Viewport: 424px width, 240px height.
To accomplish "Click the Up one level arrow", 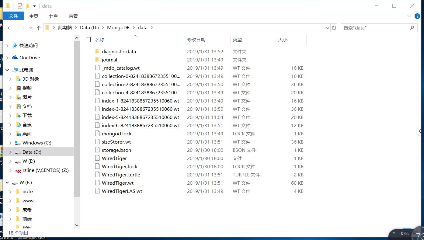I will (x=38, y=28).
